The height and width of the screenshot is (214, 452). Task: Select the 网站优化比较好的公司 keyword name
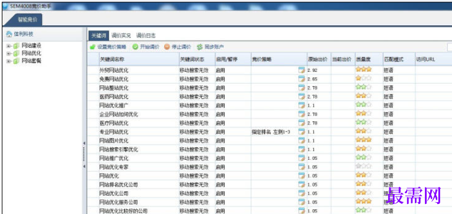(x=123, y=211)
